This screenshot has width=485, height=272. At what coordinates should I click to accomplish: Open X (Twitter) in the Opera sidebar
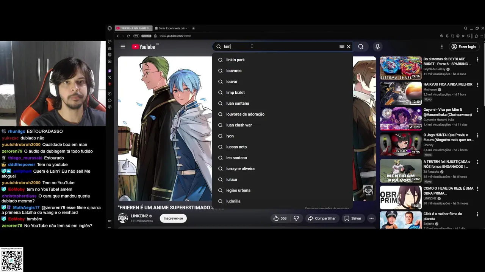tap(110, 77)
